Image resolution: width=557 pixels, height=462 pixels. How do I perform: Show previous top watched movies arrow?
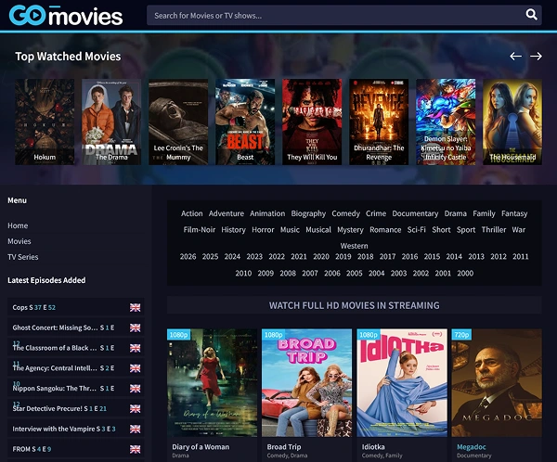(x=515, y=56)
